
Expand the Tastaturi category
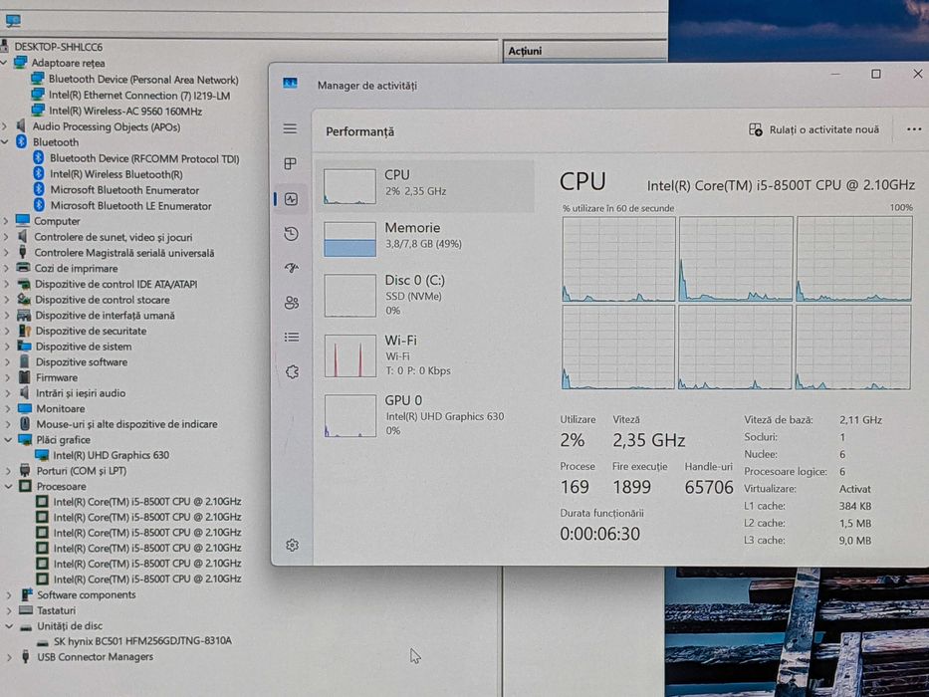click(9, 610)
